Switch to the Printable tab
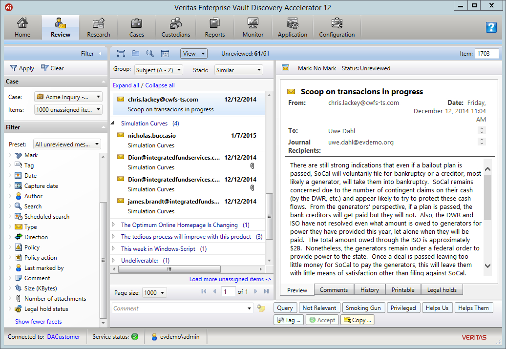This screenshot has width=506, height=349. 403,289
